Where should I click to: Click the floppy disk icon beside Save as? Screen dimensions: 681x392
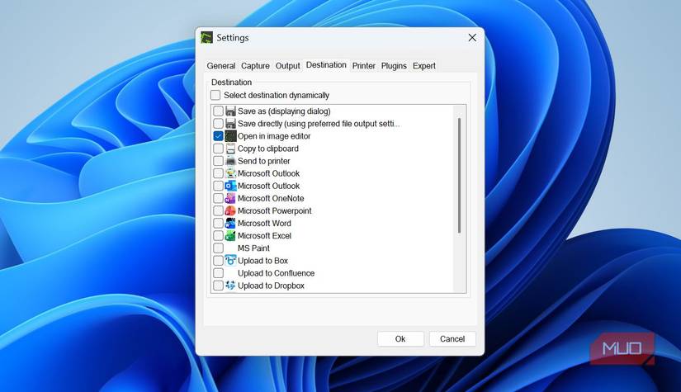(x=230, y=111)
